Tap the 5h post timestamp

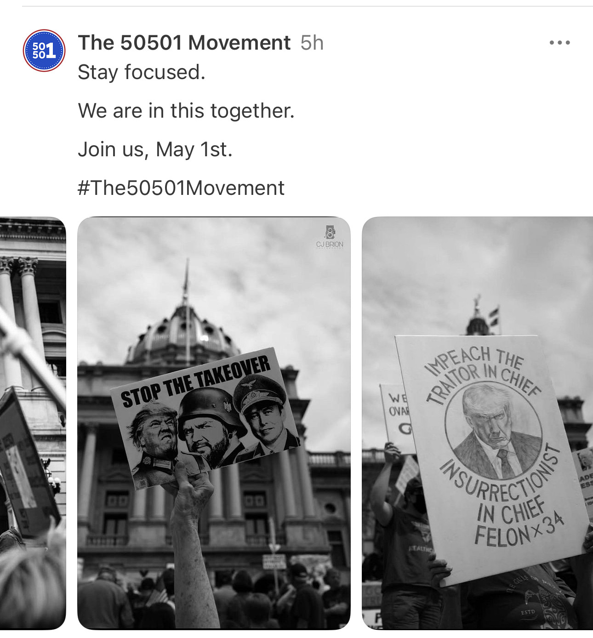[x=312, y=43]
